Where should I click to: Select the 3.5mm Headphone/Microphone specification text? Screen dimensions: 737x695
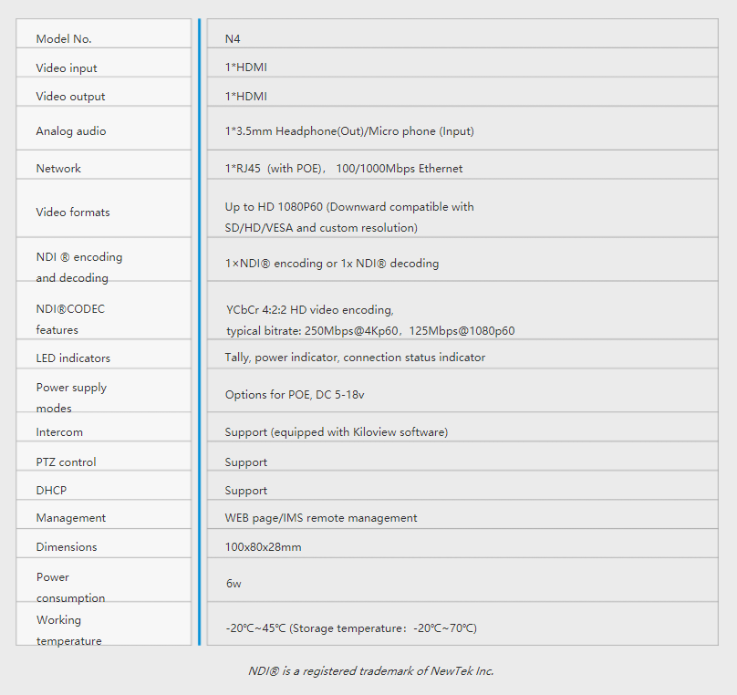(x=349, y=130)
